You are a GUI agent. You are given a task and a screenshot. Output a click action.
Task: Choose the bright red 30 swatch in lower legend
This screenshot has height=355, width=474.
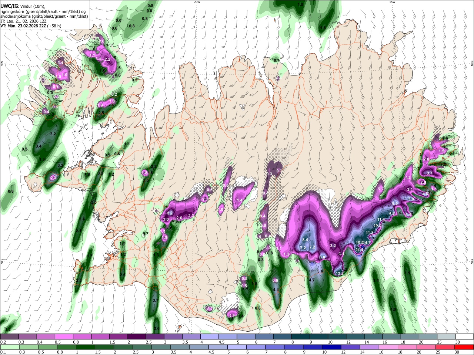pyautogui.click(x=463, y=347)
